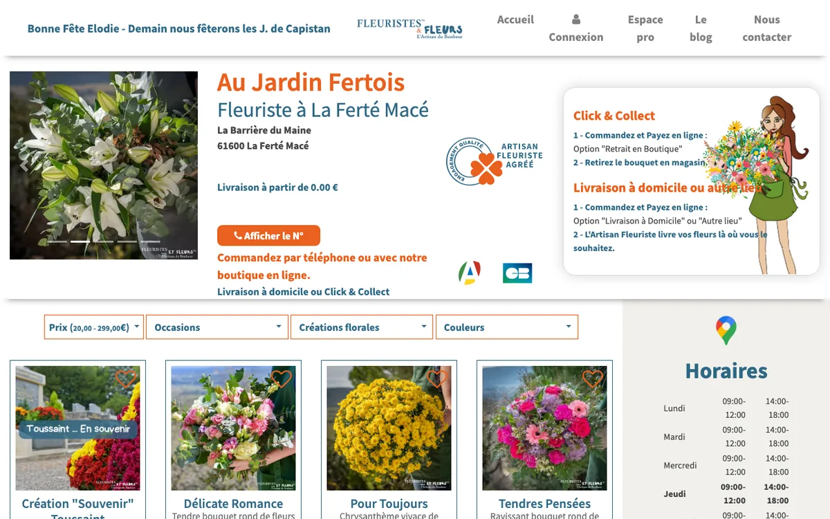Open the Connexion menu item
The width and height of the screenshot is (830, 519).
coord(576,28)
